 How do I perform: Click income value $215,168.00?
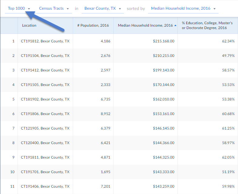click(164, 41)
